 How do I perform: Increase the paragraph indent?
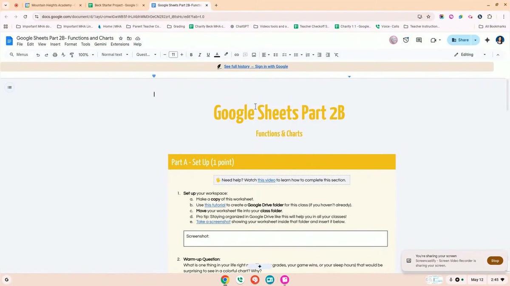328,55
